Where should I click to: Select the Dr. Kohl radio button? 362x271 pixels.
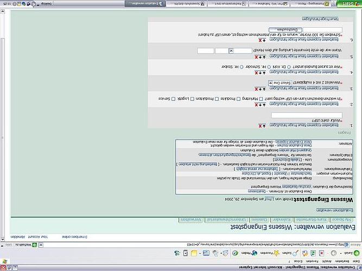pos(289,67)
